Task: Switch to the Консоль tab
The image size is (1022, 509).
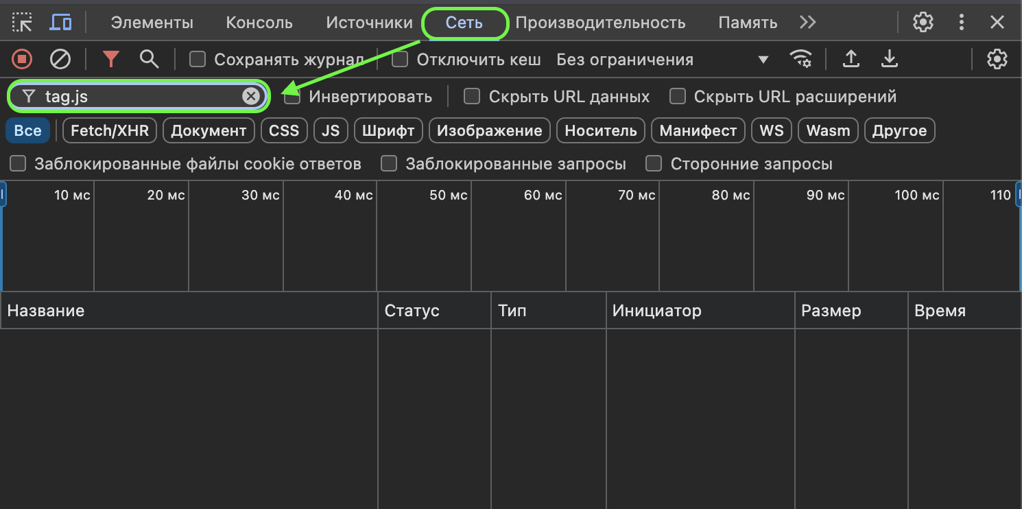Action: pyautogui.click(x=259, y=23)
